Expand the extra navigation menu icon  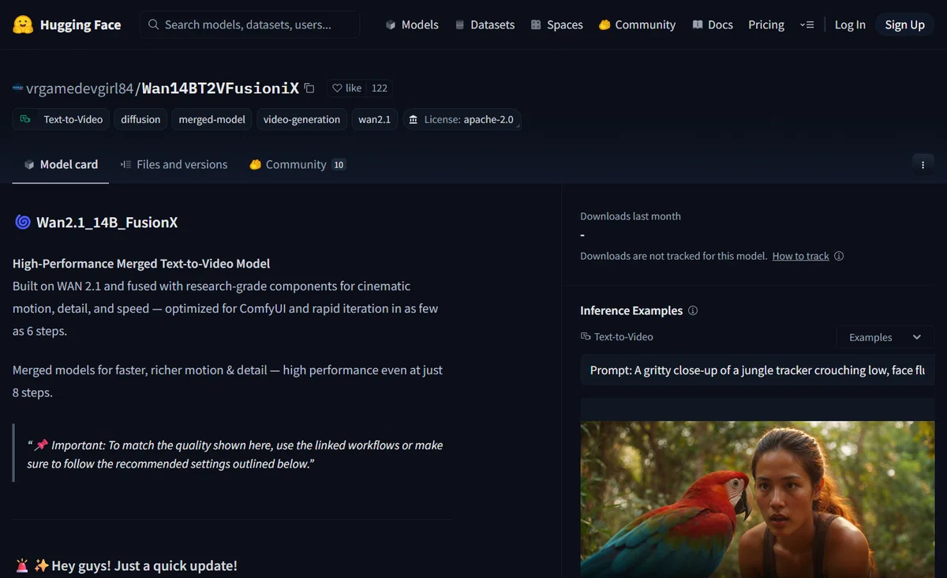point(806,24)
